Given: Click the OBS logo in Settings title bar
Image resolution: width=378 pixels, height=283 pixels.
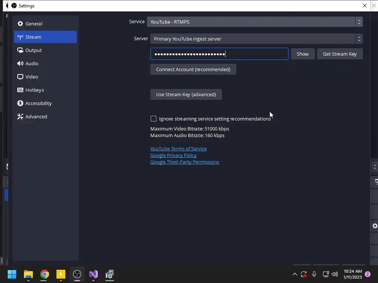Looking at the screenshot, I should pyautogui.click(x=14, y=6).
